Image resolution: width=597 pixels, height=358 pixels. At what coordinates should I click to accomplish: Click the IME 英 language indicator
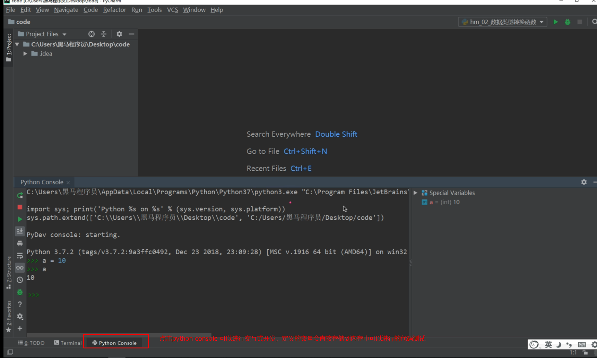point(548,344)
